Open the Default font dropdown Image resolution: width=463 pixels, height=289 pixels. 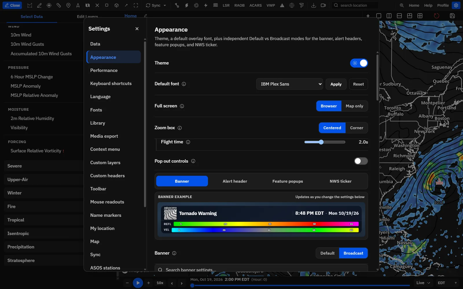click(x=289, y=84)
